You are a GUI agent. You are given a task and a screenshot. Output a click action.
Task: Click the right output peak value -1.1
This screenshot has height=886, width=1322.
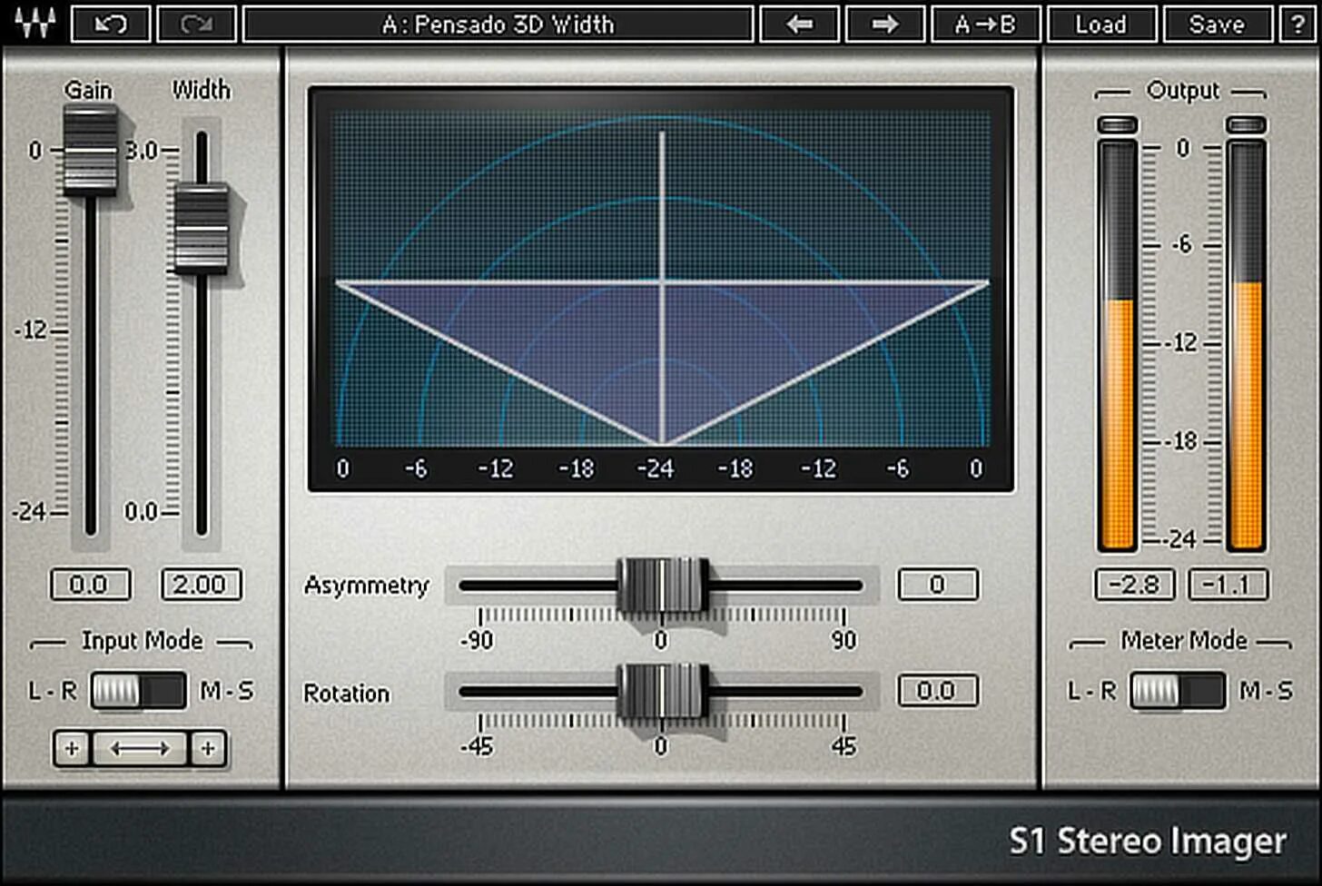point(1228,585)
